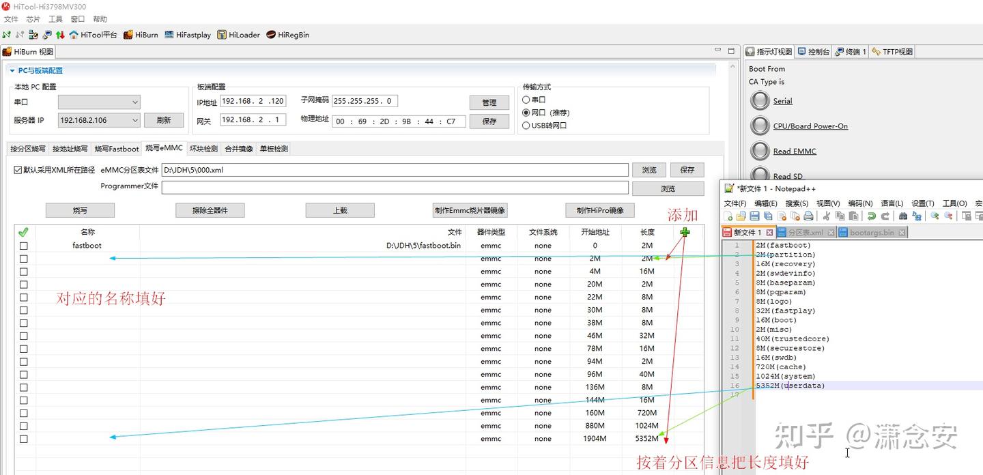This screenshot has height=475, width=983.
Task: Click Zoom In icon in Notepad++
Action: click(935, 216)
